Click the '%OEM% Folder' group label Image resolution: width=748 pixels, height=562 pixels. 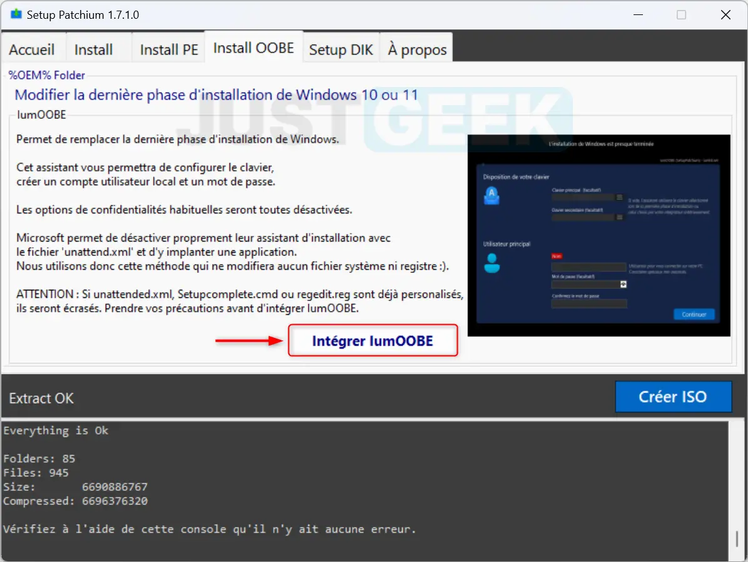pos(47,75)
